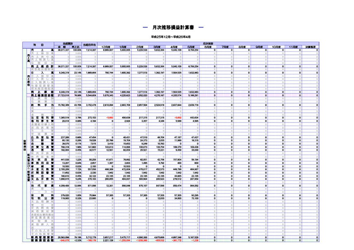Screen dimensions: 354x250
Task: Click the 金額 sub-header
Action: pos(62,47)
